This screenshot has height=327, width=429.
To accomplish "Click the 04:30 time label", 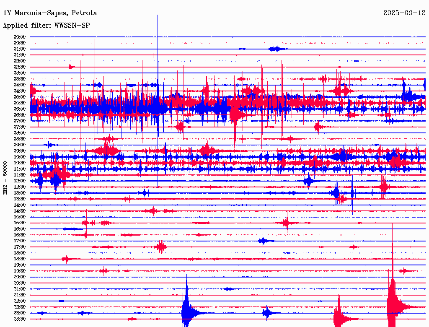I will click(x=20, y=91).
